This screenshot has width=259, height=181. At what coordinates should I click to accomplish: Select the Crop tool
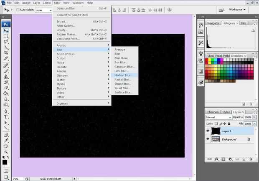tap(6, 53)
